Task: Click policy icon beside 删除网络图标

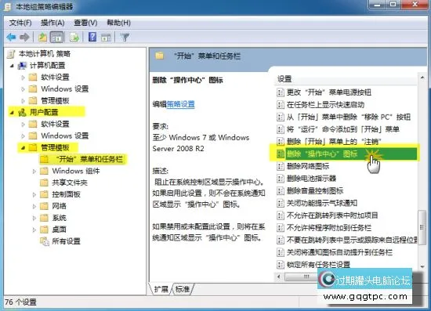Action: tap(280, 166)
